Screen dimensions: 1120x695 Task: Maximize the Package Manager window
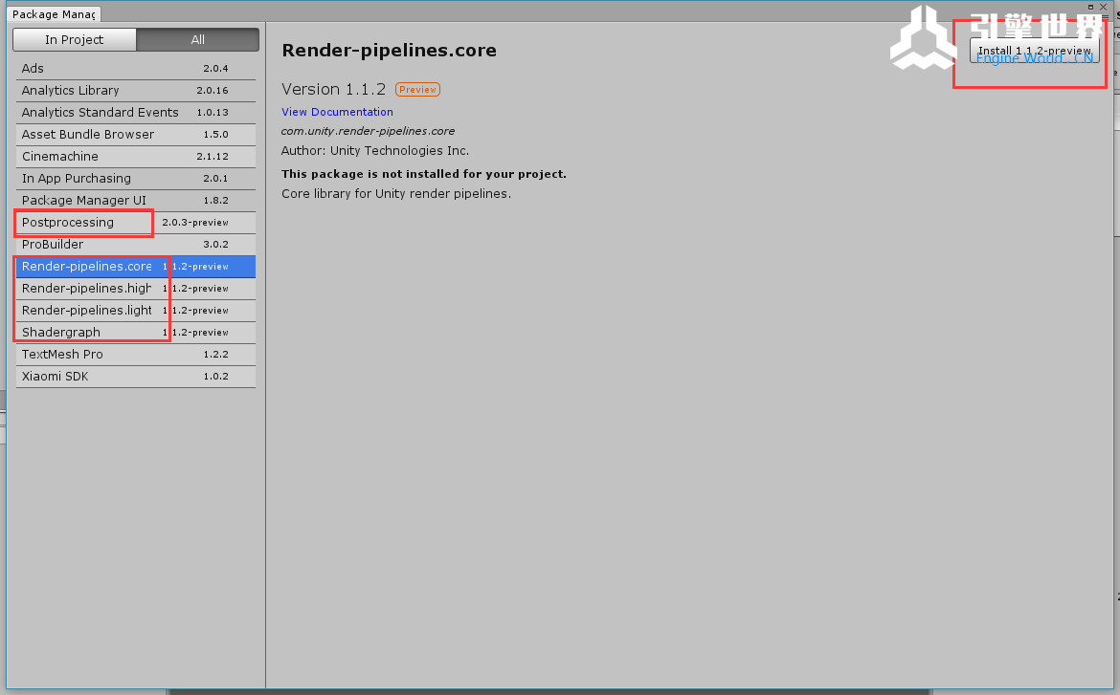[x=1091, y=7]
